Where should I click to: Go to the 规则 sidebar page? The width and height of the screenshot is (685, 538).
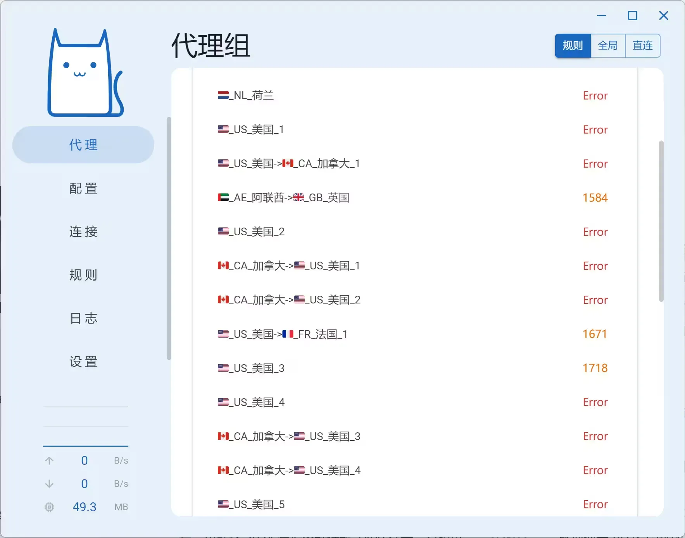[x=83, y=275]
